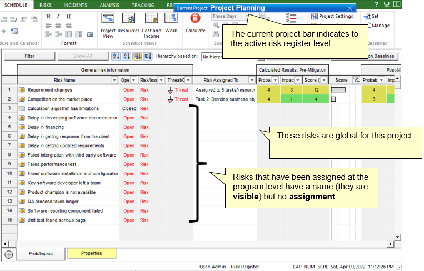Select the Properties bottom tab
Screen dimensions: 424x271
point(92,253)
